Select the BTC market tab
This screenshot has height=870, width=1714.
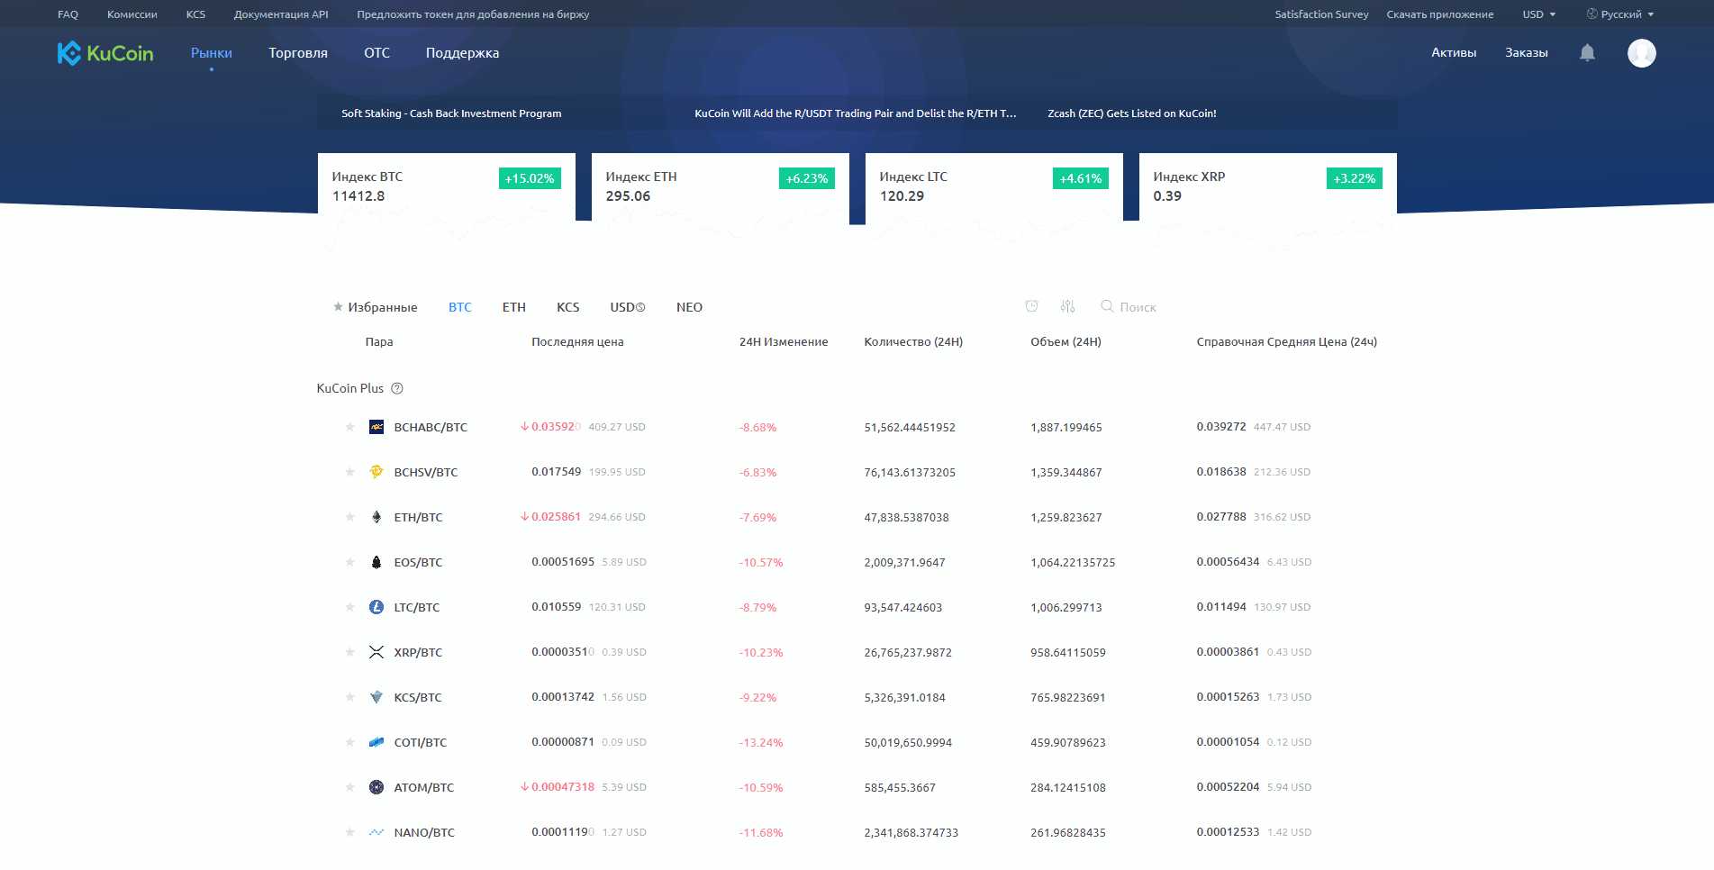459,307
